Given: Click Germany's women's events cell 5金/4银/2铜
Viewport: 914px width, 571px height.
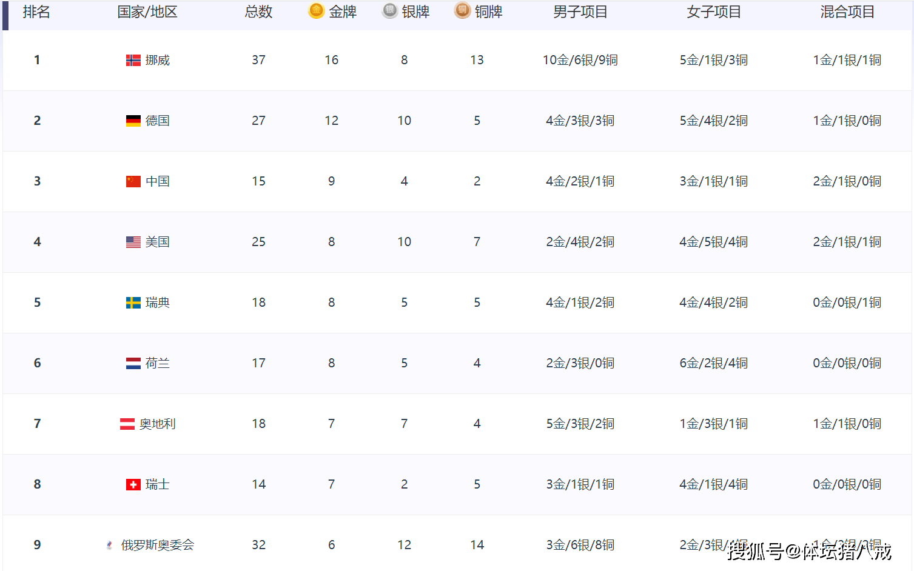Looking at the screenshot, I should (x=714, y=121).
